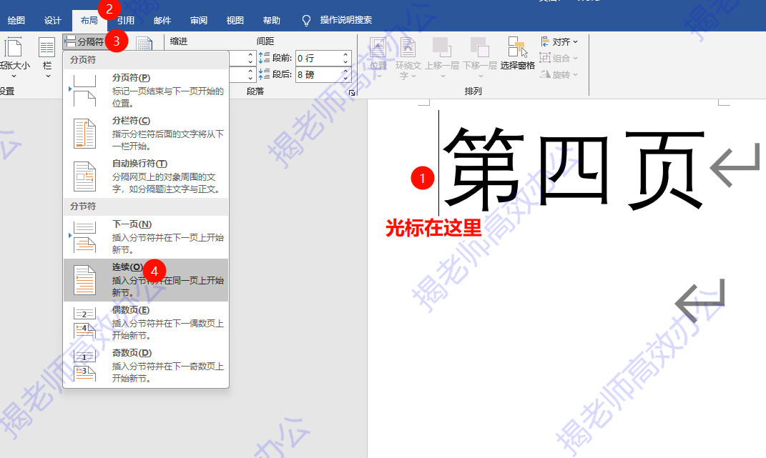Choose 偶数页 section break
Screen dimensions: 766x458
[146, 323]
